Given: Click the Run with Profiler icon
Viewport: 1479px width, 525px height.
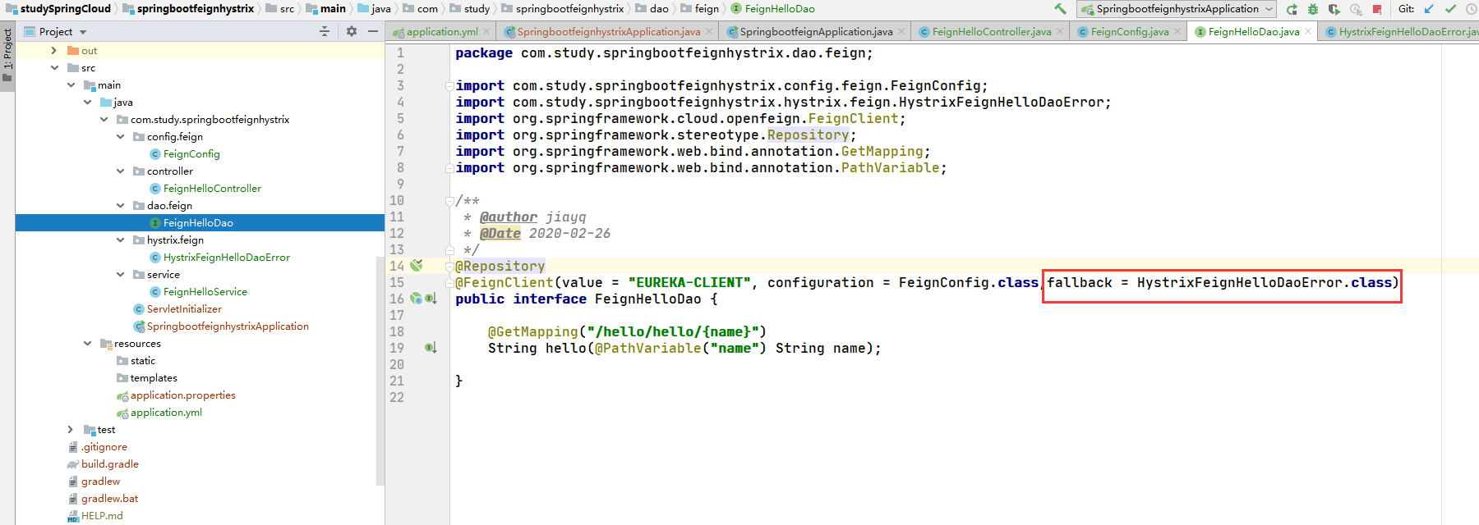Looking at the screenshot, I should pyautogui.click(x=1356, y=9).
